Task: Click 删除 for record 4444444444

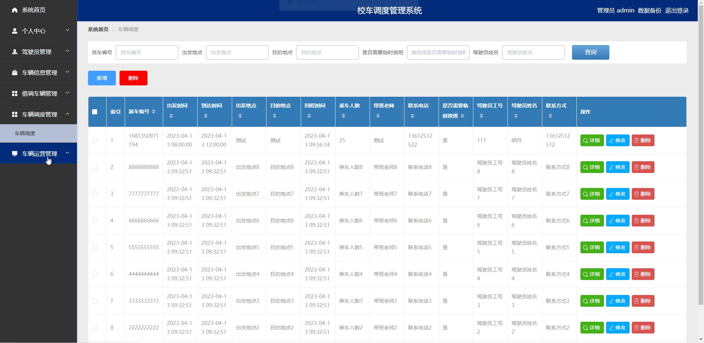Action: click(x=643, y=274)
